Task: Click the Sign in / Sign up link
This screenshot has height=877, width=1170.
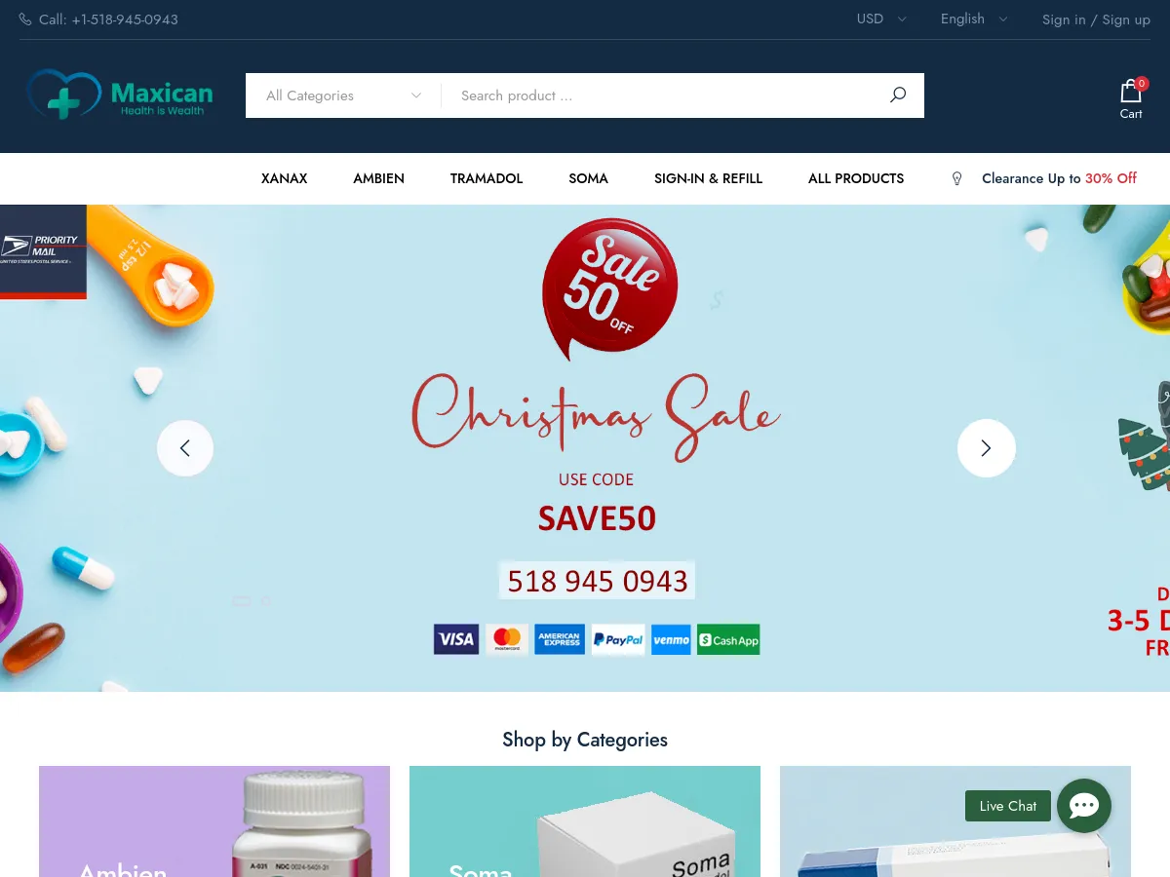Action: pos(1096,19)
